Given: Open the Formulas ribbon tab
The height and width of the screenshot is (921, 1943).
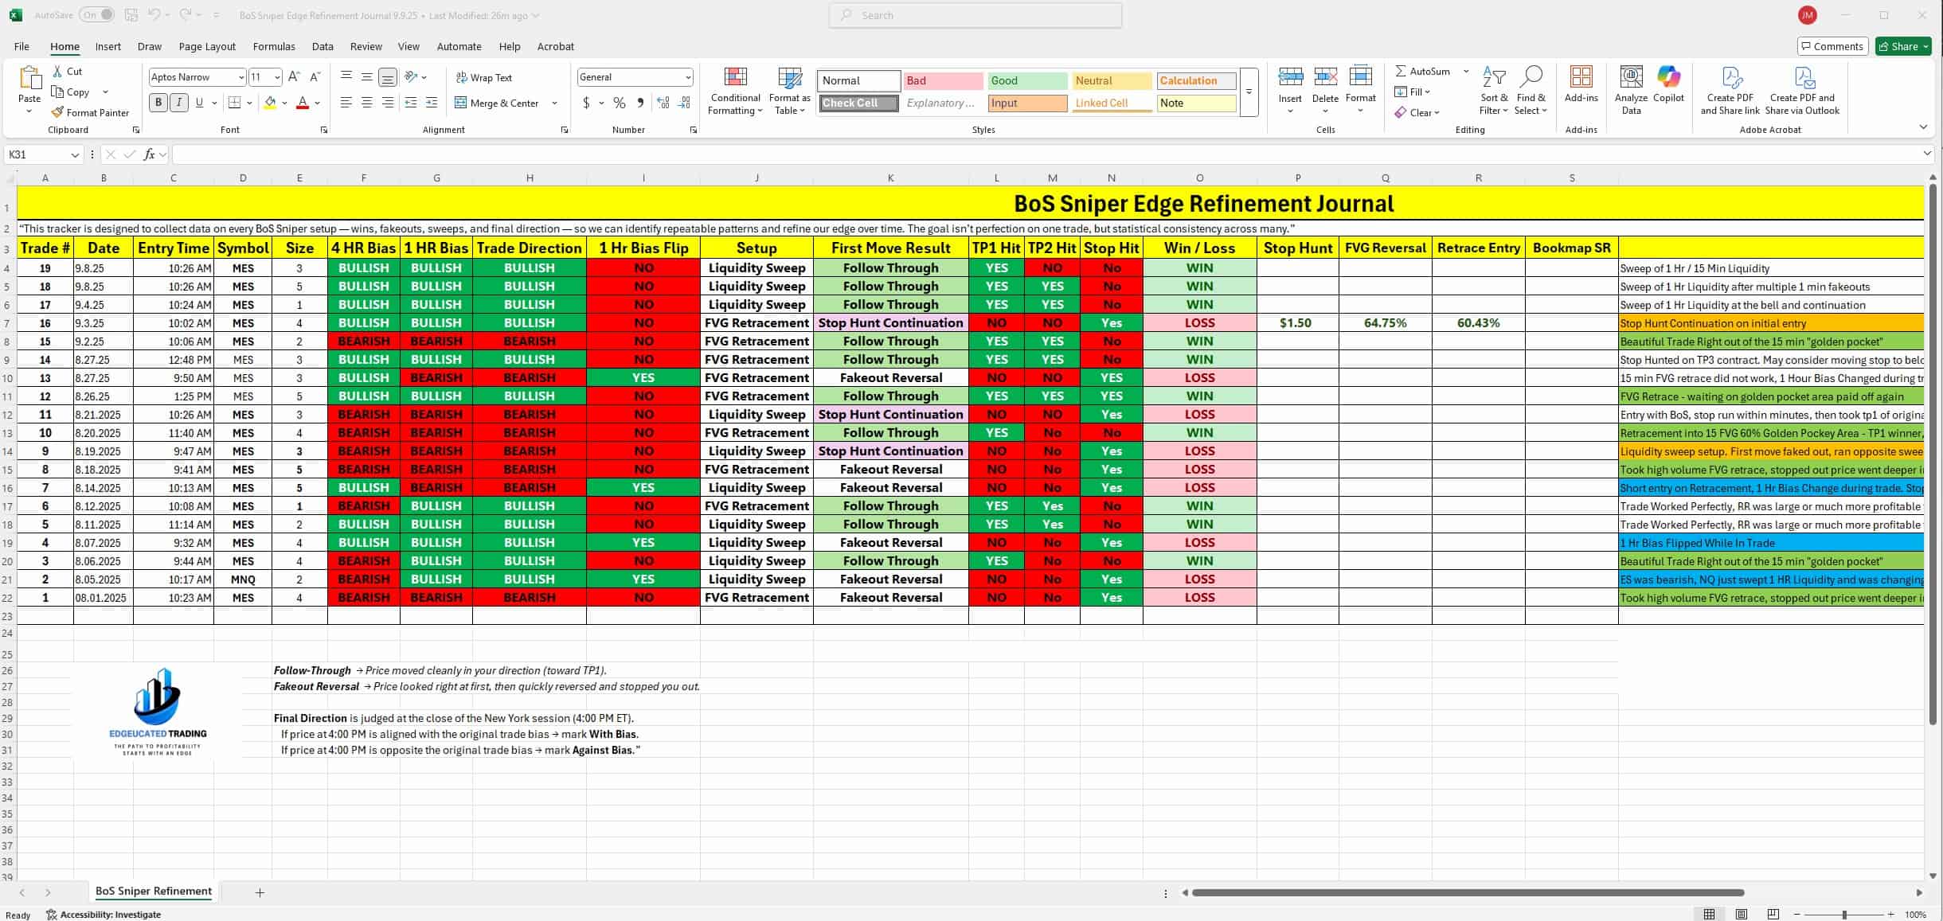Looking at the screenshot, I should click(274, 46).
